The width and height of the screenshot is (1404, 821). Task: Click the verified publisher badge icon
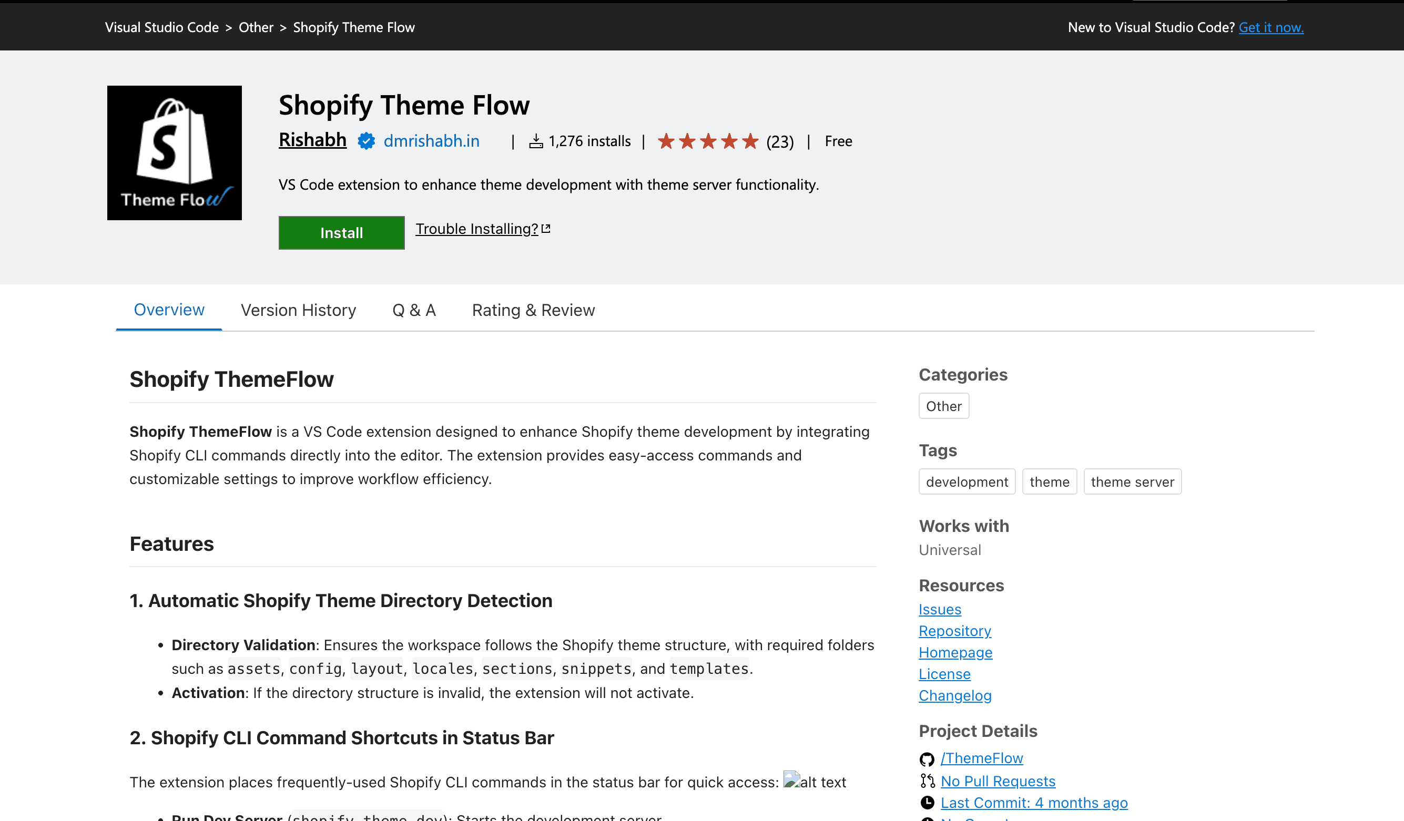click(x=366, y=141)
